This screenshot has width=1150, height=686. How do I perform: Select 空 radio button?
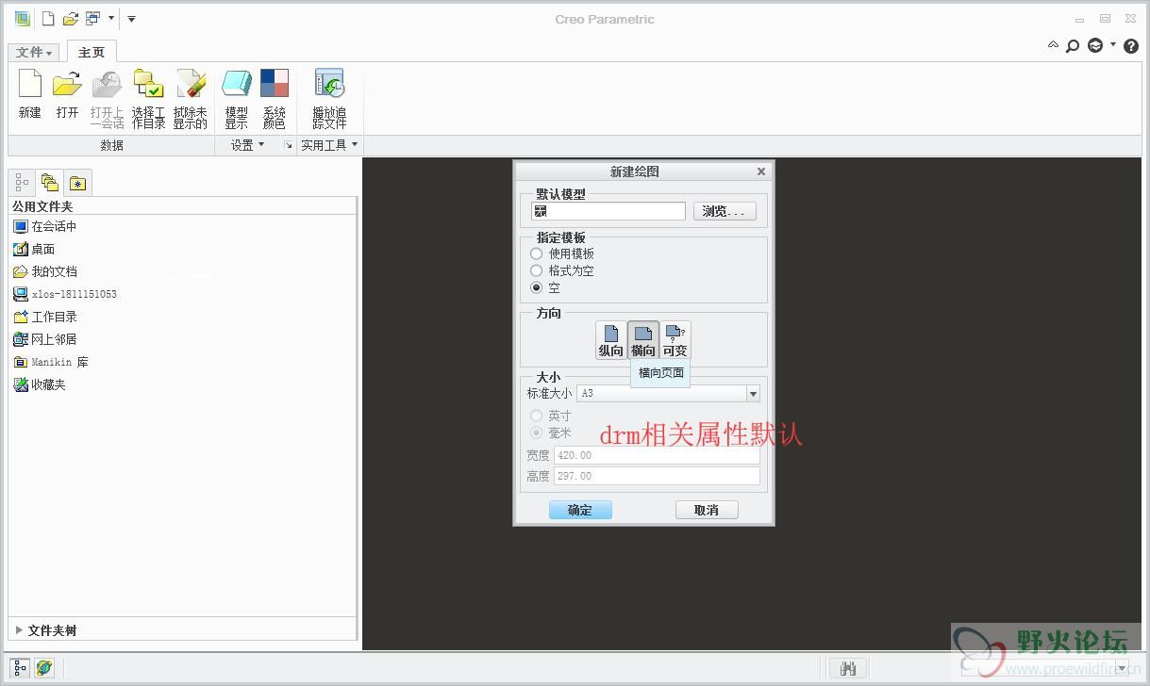(537, 287)
